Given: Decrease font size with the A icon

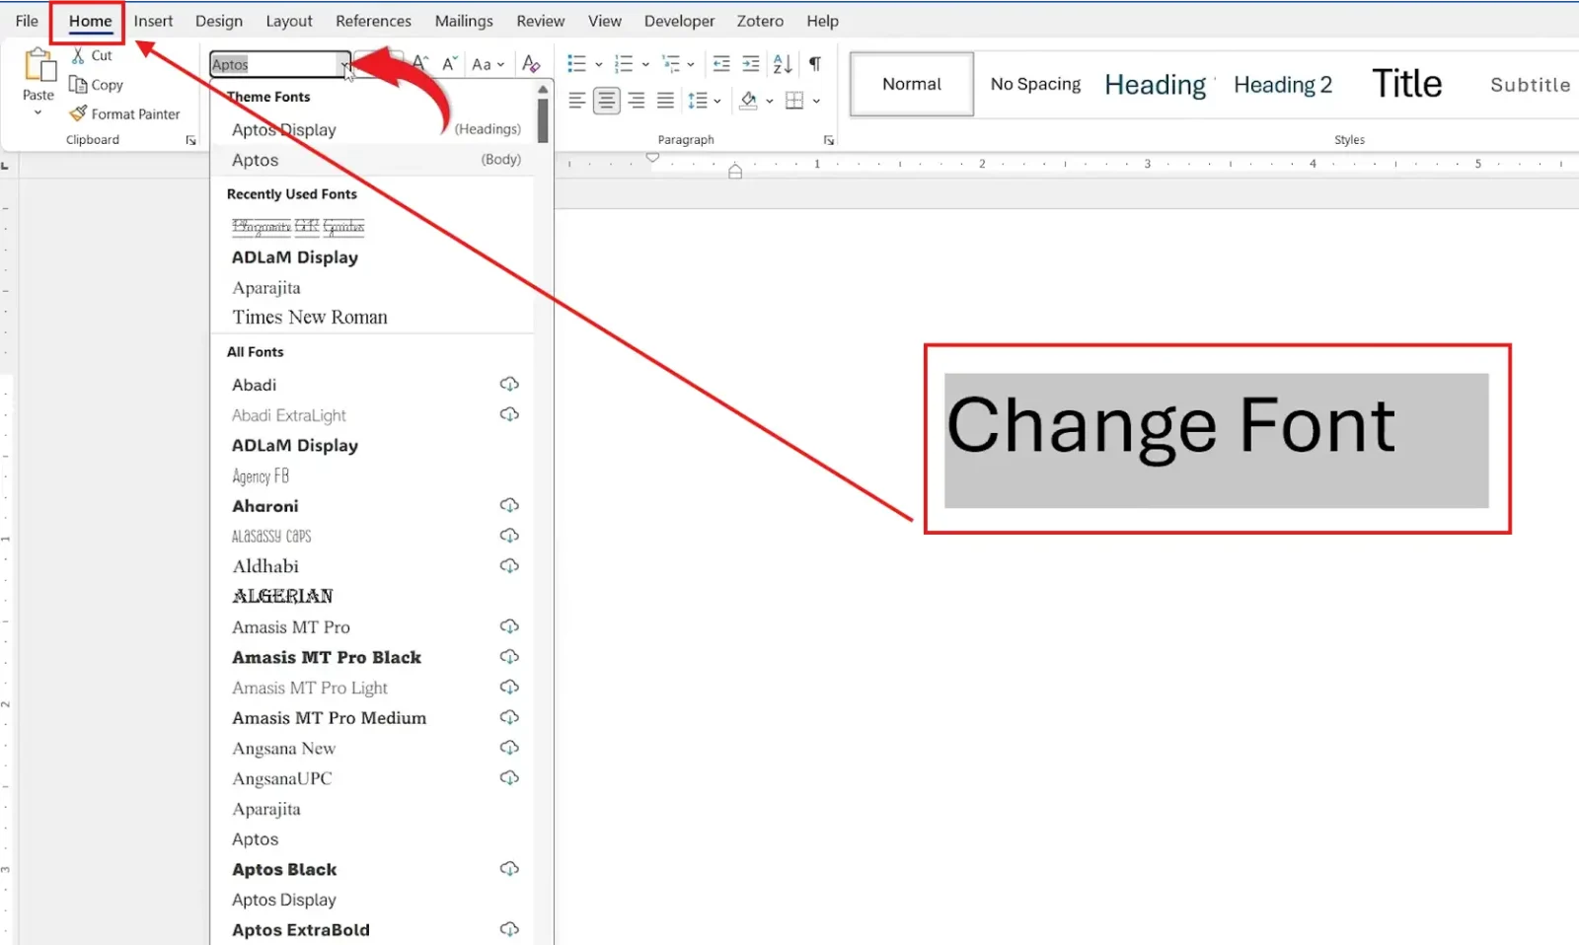Looking at the screenshot, I should pyautogui.click(x=449, y=64).
